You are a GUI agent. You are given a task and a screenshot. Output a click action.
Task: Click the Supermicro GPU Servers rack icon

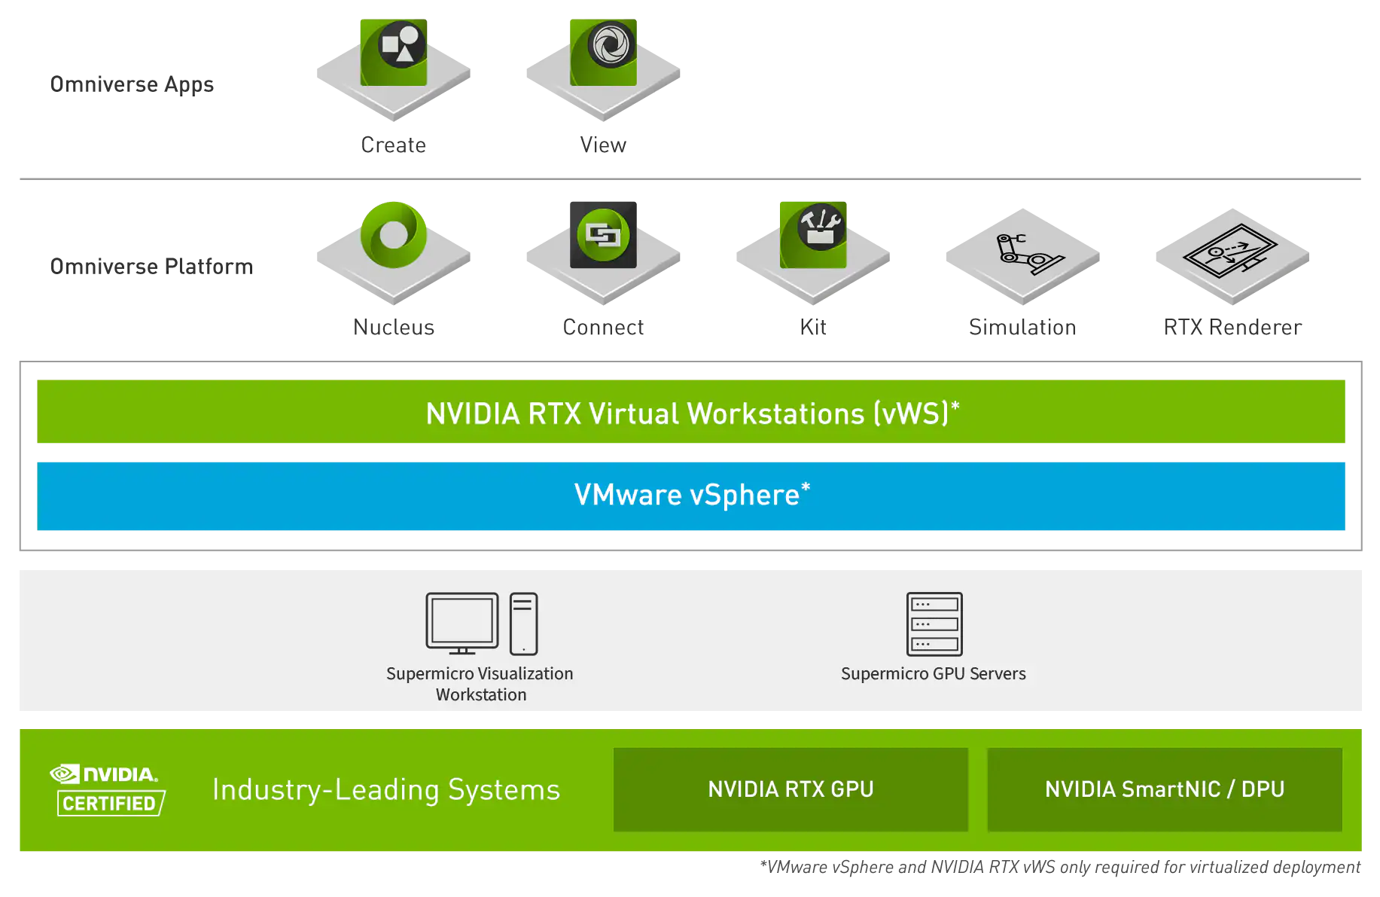934,624
